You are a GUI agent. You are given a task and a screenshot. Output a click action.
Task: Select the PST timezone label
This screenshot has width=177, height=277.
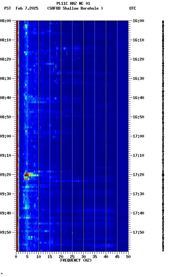click(8, 8)
